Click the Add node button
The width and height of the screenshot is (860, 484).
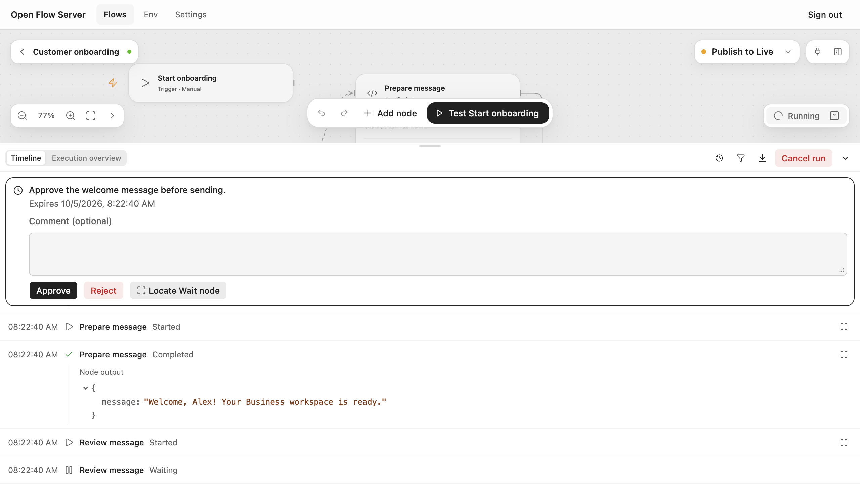pyautogui.click(x=390, y=113)
